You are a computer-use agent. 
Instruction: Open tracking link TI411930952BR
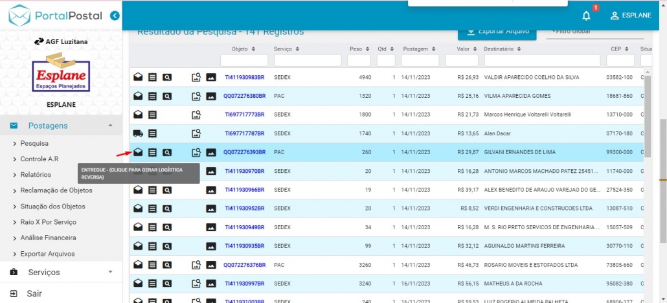[x=244, y=209]
